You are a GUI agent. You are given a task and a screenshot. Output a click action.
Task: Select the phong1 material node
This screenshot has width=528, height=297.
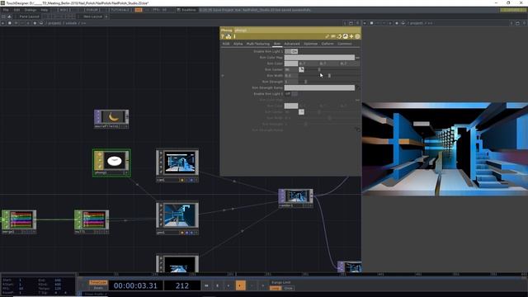(x=112, y=163)
